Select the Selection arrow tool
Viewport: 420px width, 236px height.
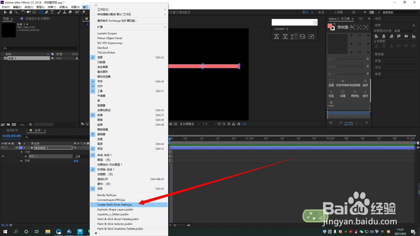pyautogui.click(x=5, y=12)
